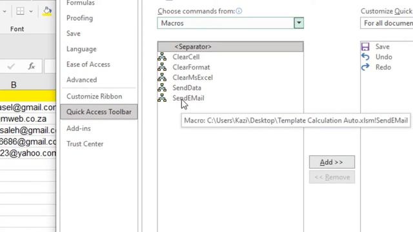Select the ClearMsExcel macro name
The width and height of the screenshot is (413, 232).
tap(192, 77)
